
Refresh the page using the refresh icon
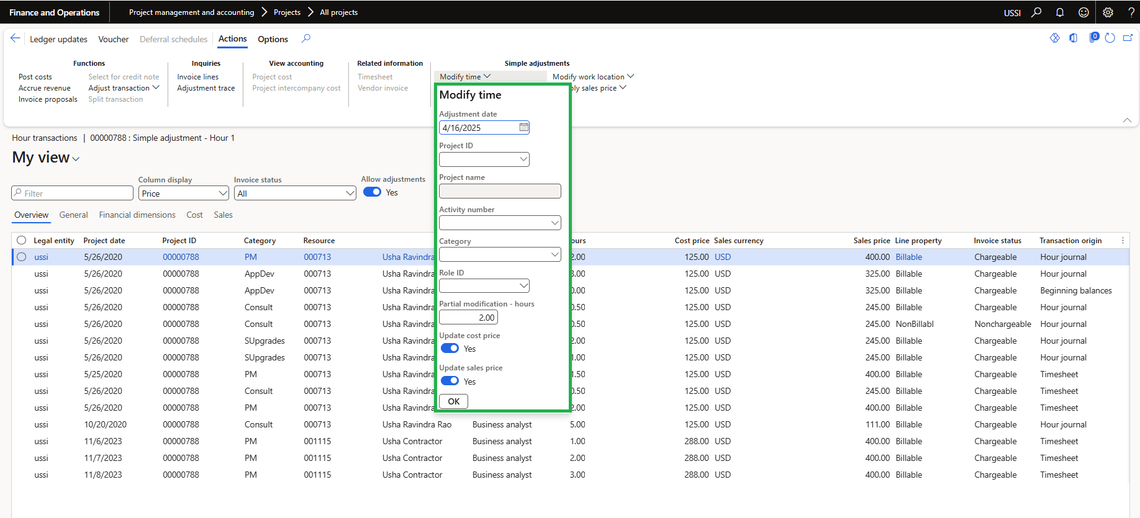click(x=1110, y=38)
